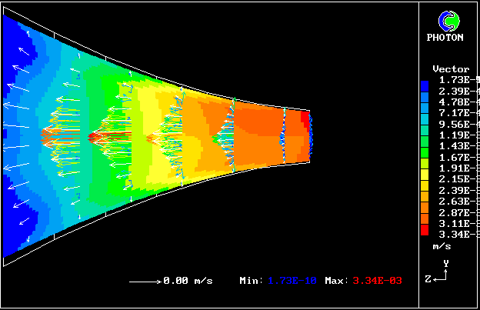Image resolution: width=480 pixels, height=310 pixels.
Task: Click the dark blue 1.73E legend swatch
Action: (x=425, y=81)
